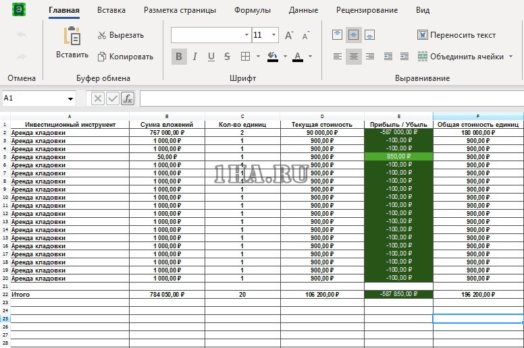Screen dimensions: 524x348
Task: Click the insert function fx icon
Action: [x=128, y=98]
